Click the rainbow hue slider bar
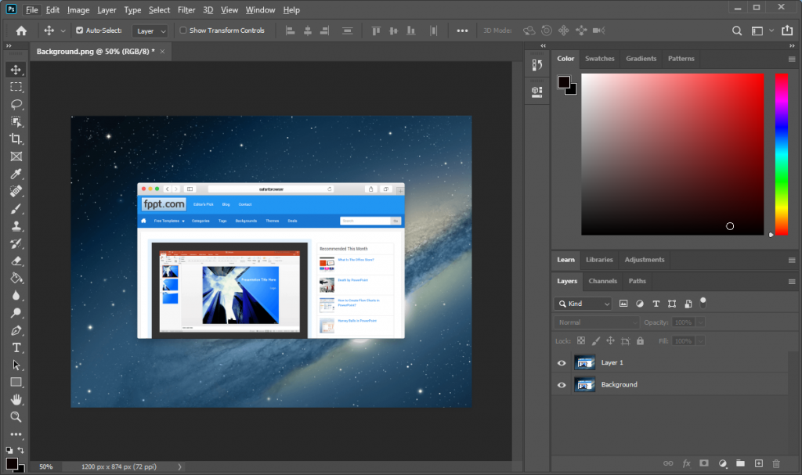Screen dimensions: 802x475 [781, 153]
